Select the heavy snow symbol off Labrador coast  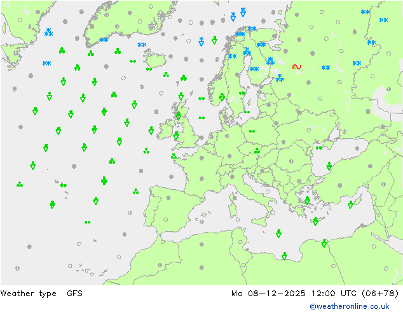48,32
